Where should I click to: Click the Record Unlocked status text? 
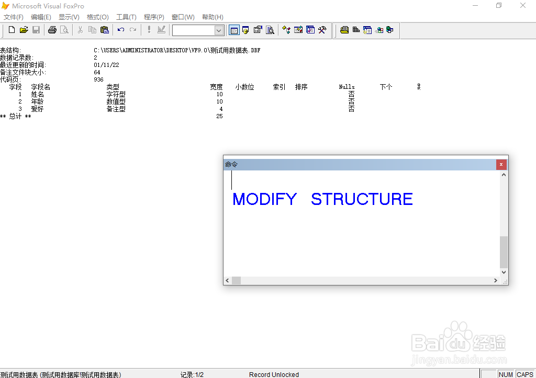[x=274, y=374]
